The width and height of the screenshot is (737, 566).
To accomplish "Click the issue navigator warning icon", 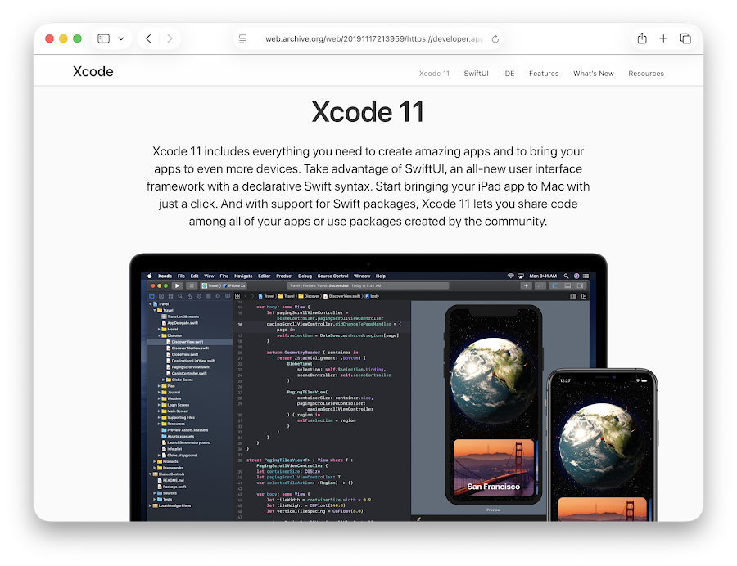I will click(x=189, y=296).
